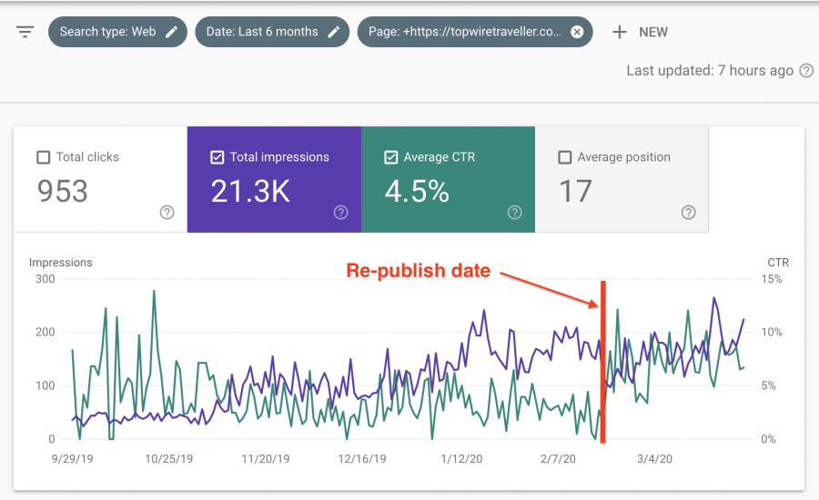Image resolution: width=819 pixels, height=500 pixels.
Task: Uncheck the Total impressions checkbox
Action: (x=217, y=157)
